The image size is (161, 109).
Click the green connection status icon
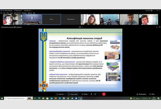[152, 10]
